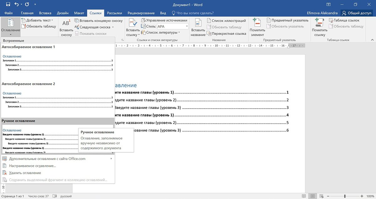Open the Вставка ribbon tab
The width and height of the screenshot is (376, 199).
[45, 13]
